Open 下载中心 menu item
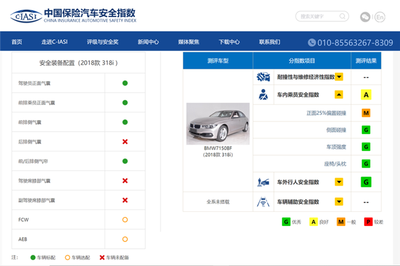 pos(229,42)
